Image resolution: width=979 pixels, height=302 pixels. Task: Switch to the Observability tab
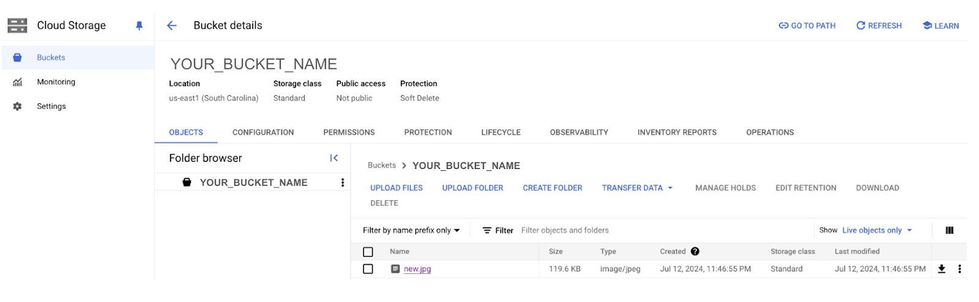579,132
